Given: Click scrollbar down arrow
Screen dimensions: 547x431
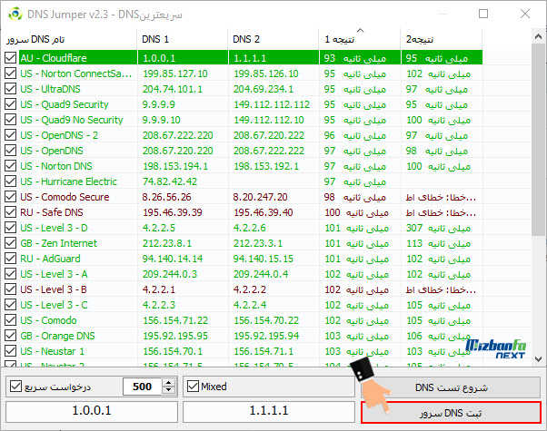Looking at the screenshot, I should pos(538,359).
